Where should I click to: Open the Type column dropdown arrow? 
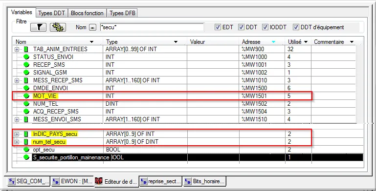pyautogui.click(x=176, y=42)
